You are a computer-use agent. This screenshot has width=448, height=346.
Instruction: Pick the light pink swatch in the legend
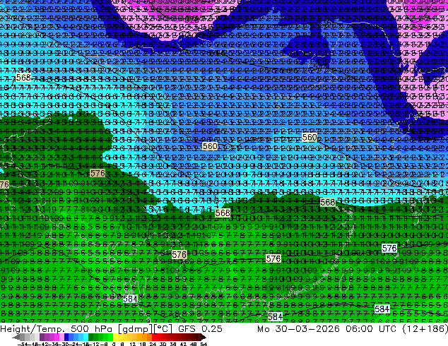point(61,338)
